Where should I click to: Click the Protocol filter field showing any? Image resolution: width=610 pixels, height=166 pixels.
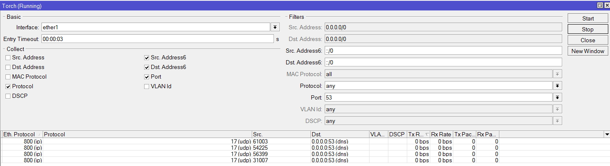coord(439,86)
